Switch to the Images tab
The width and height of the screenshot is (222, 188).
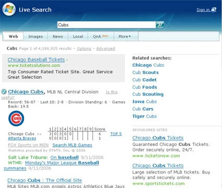pyautogui.click(x=36, y=37)
